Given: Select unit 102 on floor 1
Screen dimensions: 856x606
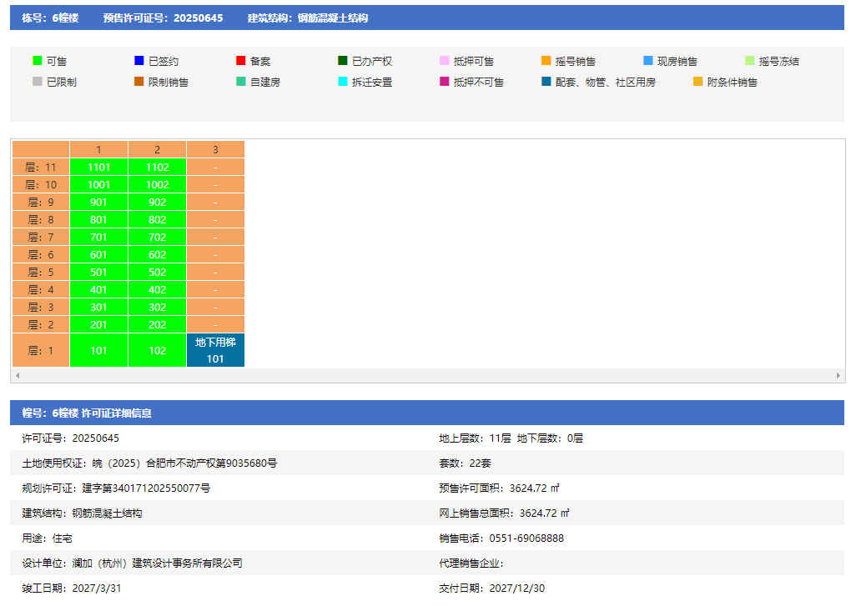Looking at the screenshot, I should coord(157,350).
